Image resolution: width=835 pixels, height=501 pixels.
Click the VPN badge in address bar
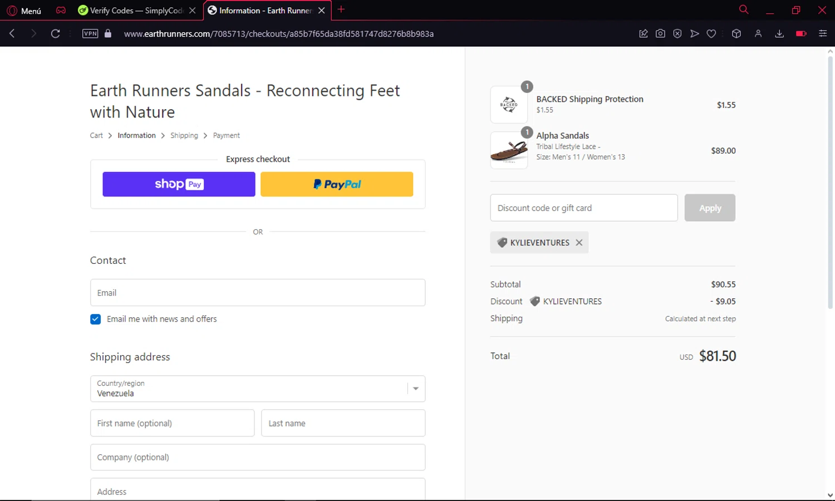click(x=90, y=34)
